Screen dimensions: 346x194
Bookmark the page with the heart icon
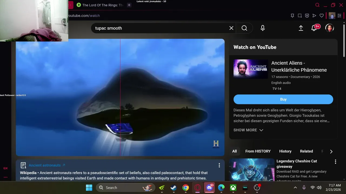coord(322,16)
